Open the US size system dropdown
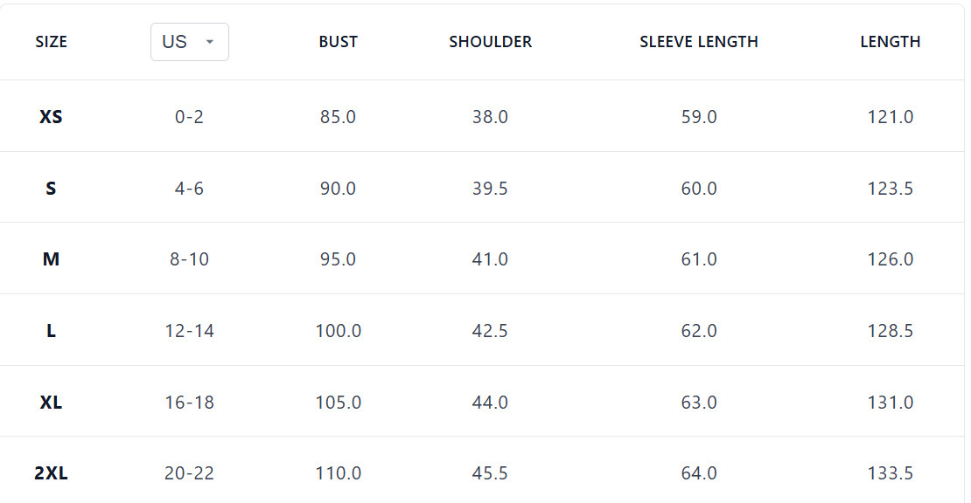Viewport: 971px width, 503px height. [189, 42]
